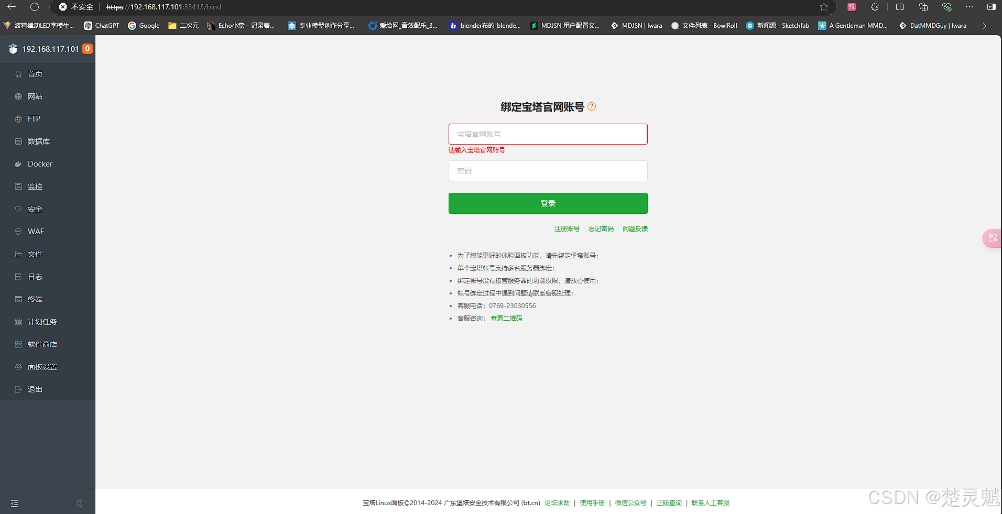Open the 安全 shield icon
Screen dimensions: 1002x514
tap(18, 209)
